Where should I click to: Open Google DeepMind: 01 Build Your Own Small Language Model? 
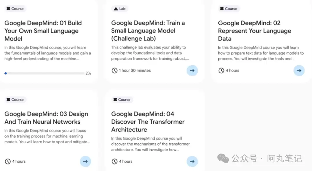coord(43,31)
